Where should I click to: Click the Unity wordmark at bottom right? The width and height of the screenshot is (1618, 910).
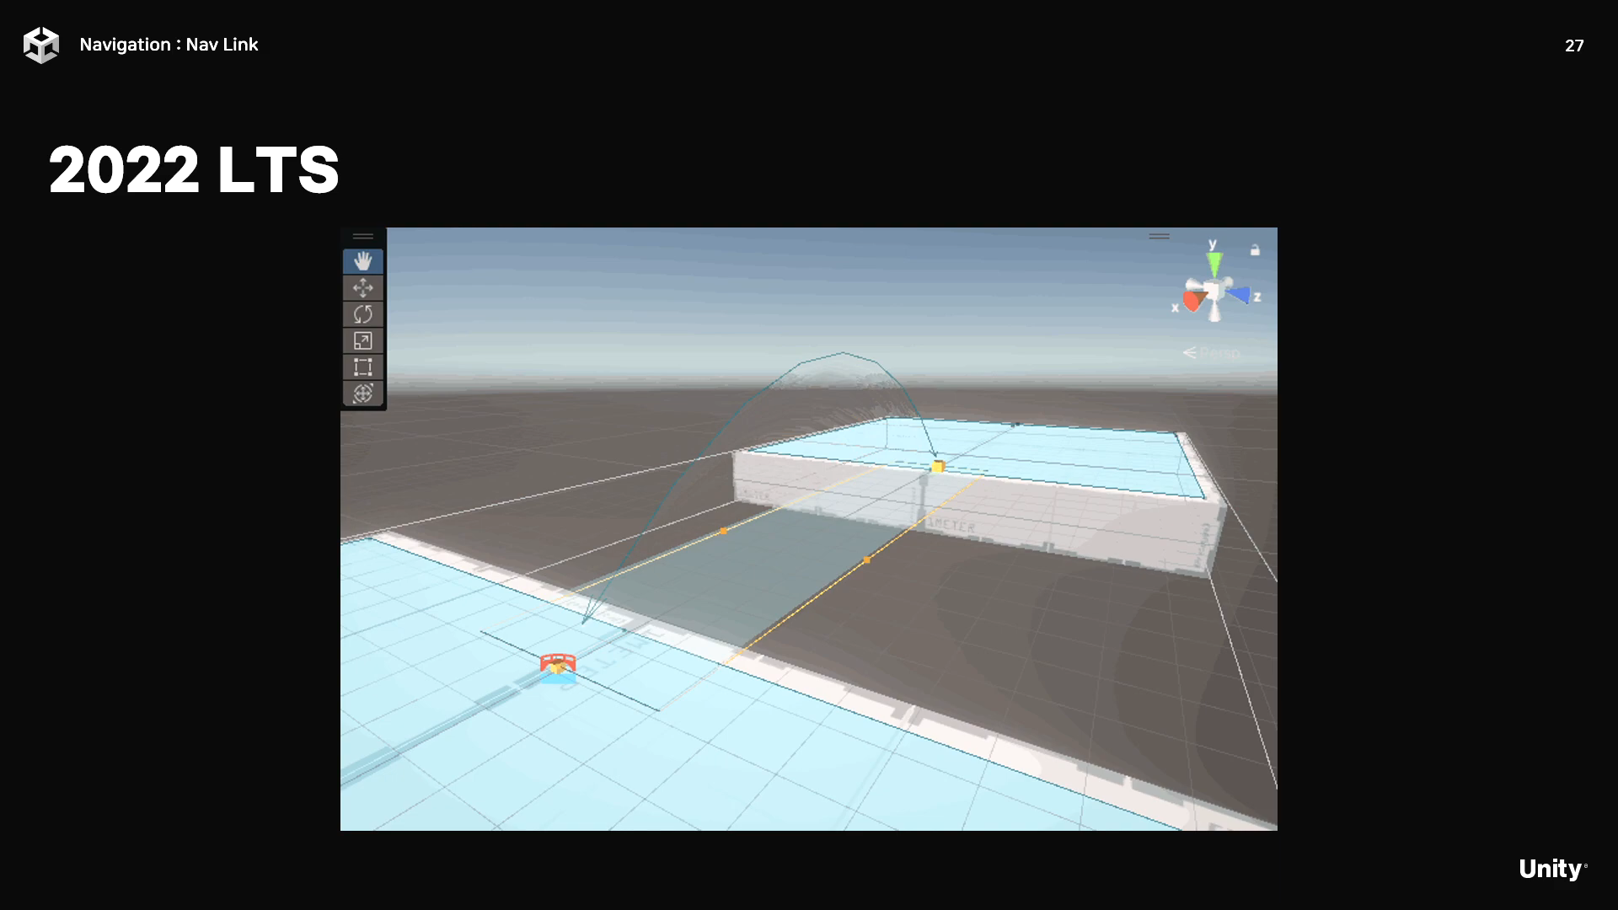(x=1551, y=869)
